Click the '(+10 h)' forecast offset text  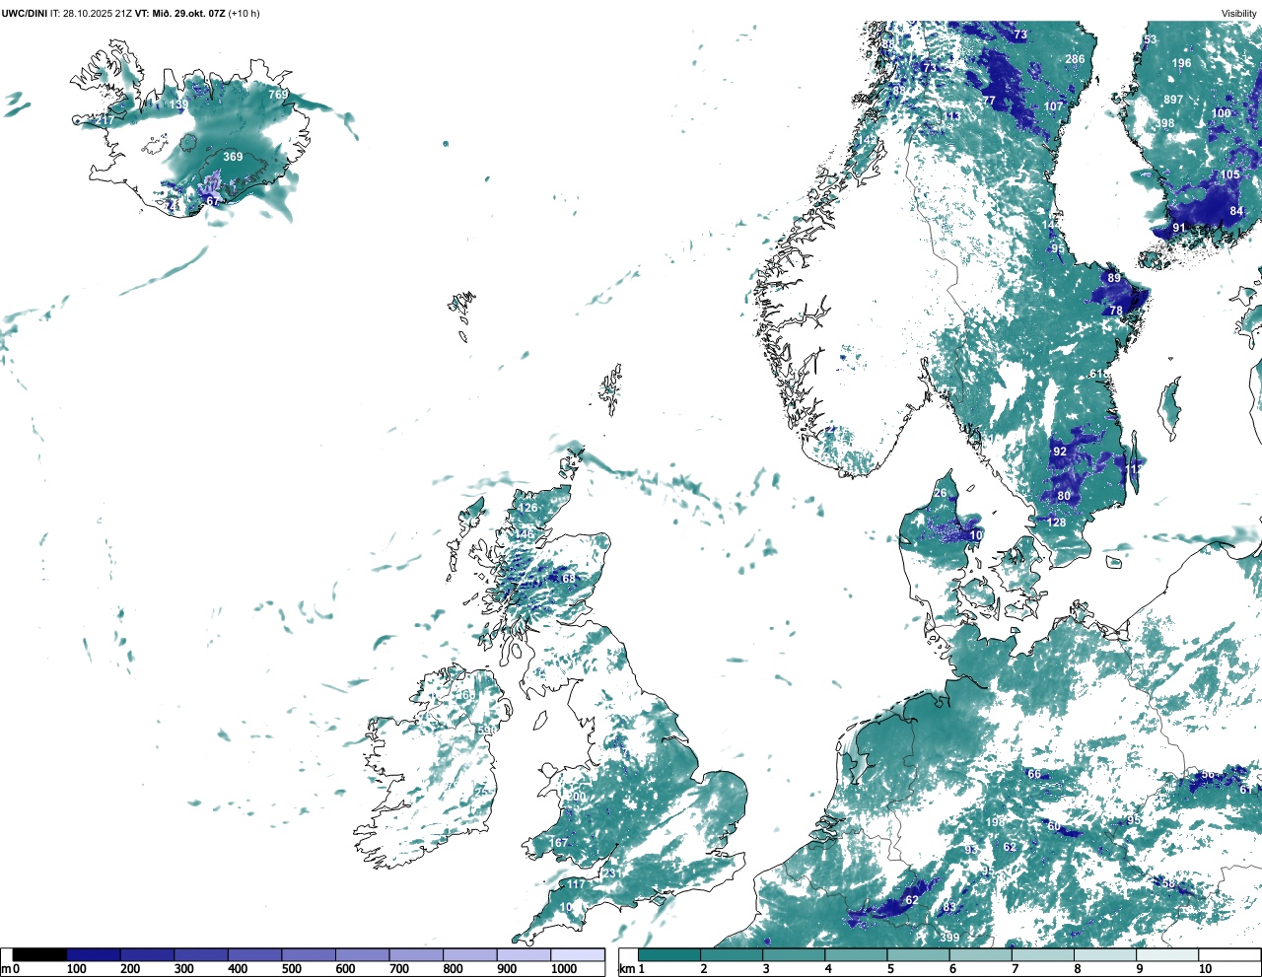(x=244, y=14)
